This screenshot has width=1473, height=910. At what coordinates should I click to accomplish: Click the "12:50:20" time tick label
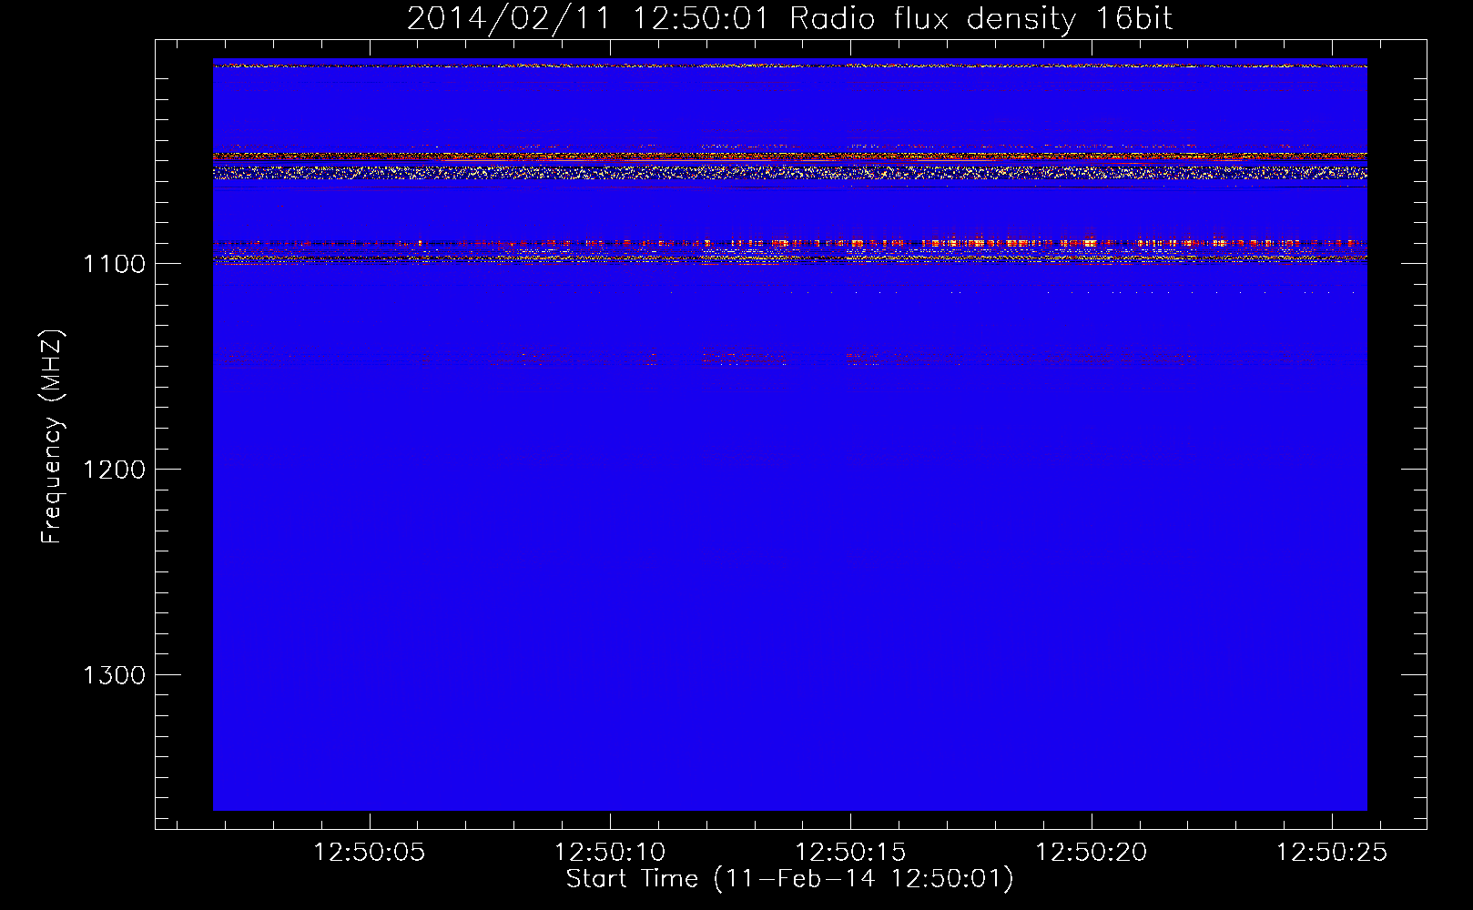1092,853
